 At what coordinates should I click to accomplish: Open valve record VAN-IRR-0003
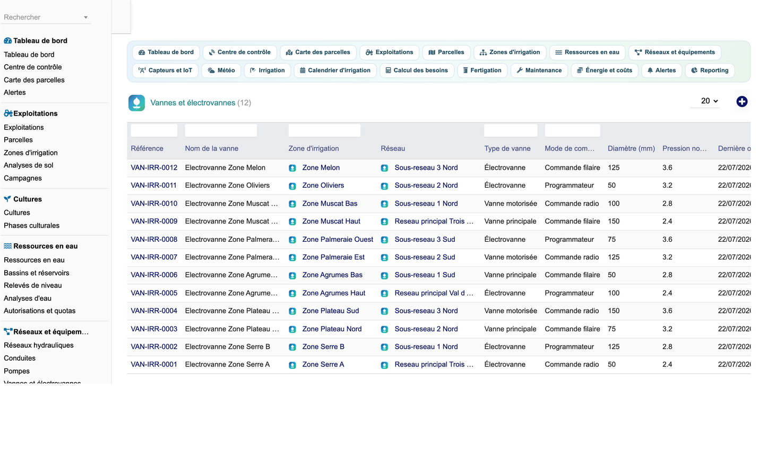click(x=154, y=329)
